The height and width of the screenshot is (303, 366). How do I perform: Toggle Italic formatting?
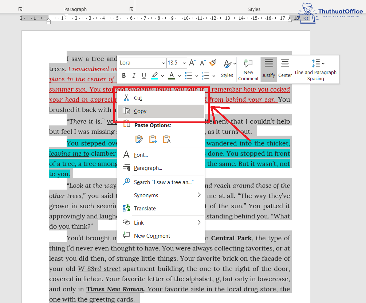click(133, 75)
